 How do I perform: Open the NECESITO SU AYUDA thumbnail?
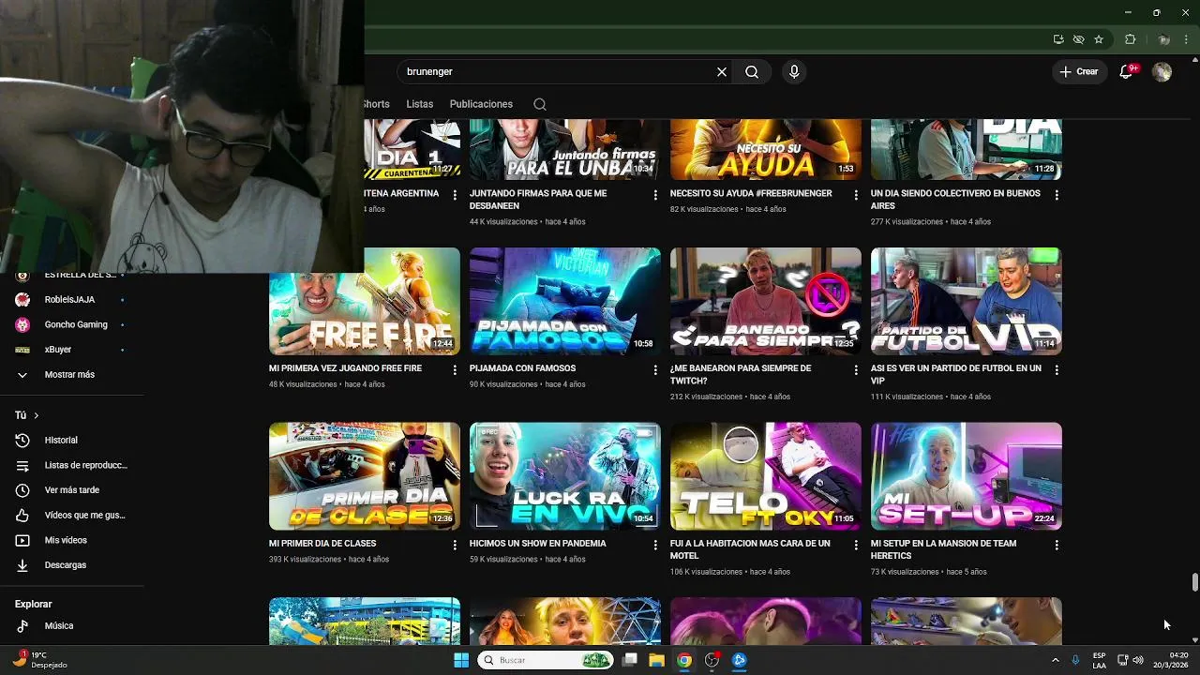pyautogui.click(x=766, y=149)
